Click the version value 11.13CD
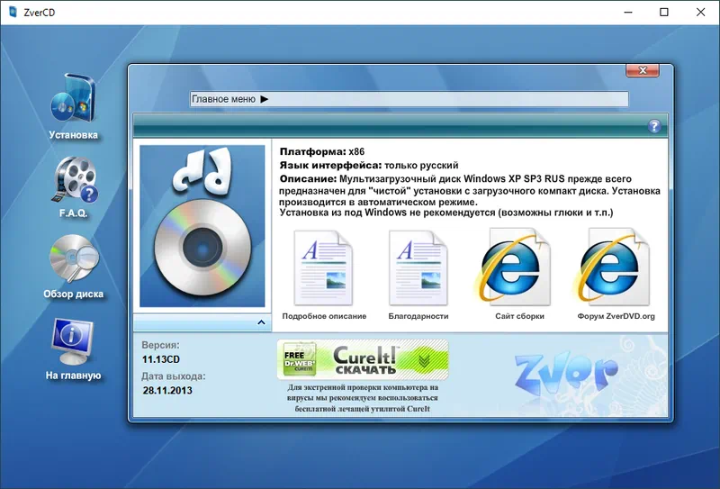The height and width of the screenshot is (489, 720). (161, 359)
